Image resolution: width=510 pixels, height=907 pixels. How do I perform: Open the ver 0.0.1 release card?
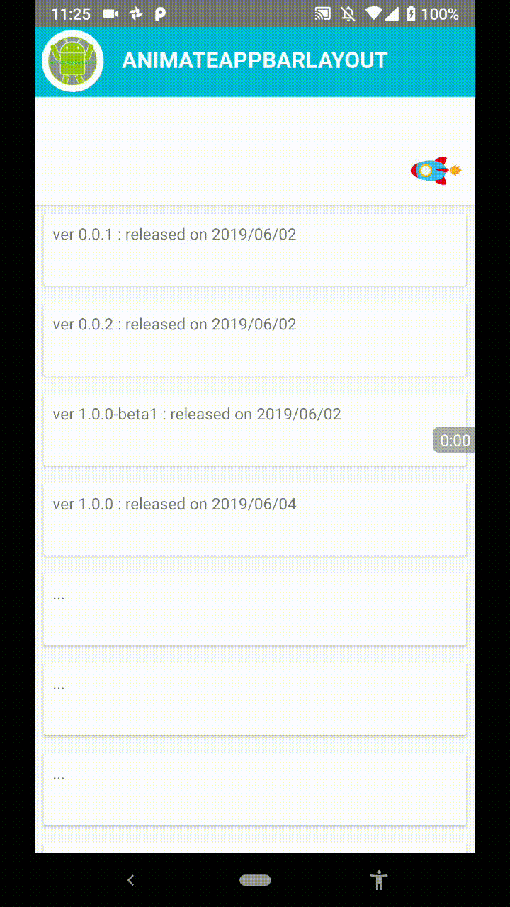(255, 250)
